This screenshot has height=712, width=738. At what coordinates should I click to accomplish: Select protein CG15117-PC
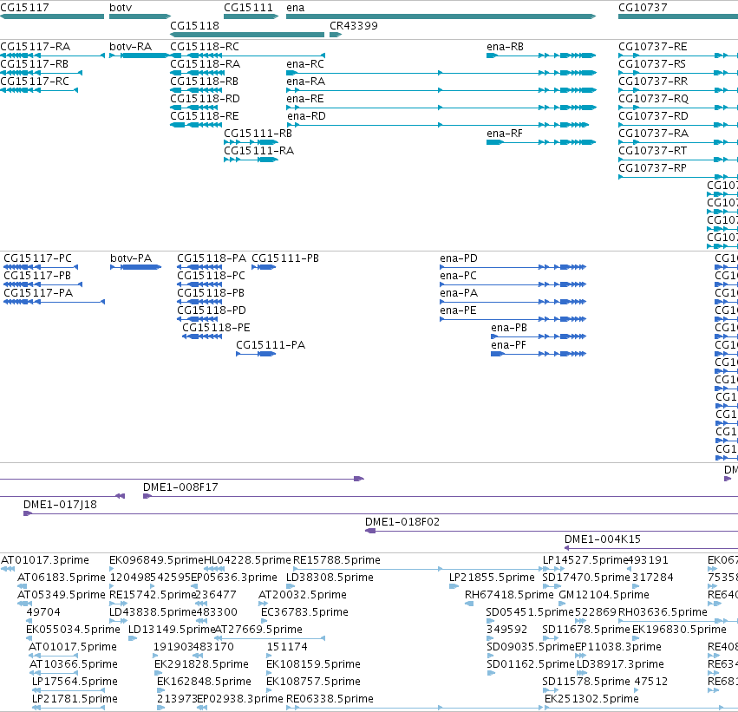point(41,267)
